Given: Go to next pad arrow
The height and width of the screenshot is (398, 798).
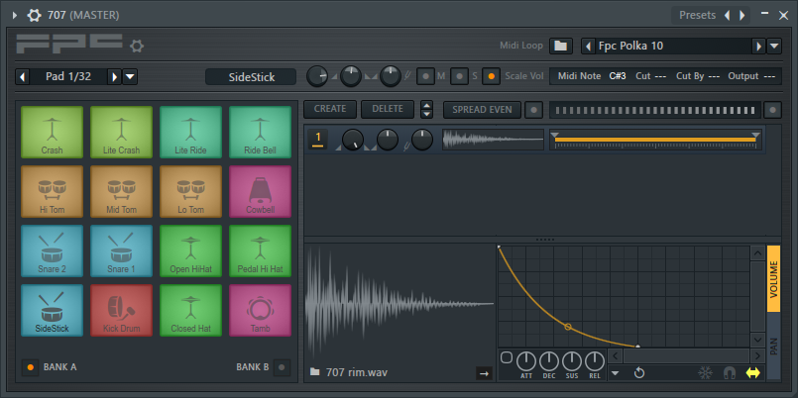Looking at the screenshot, I should pos(115,77).
